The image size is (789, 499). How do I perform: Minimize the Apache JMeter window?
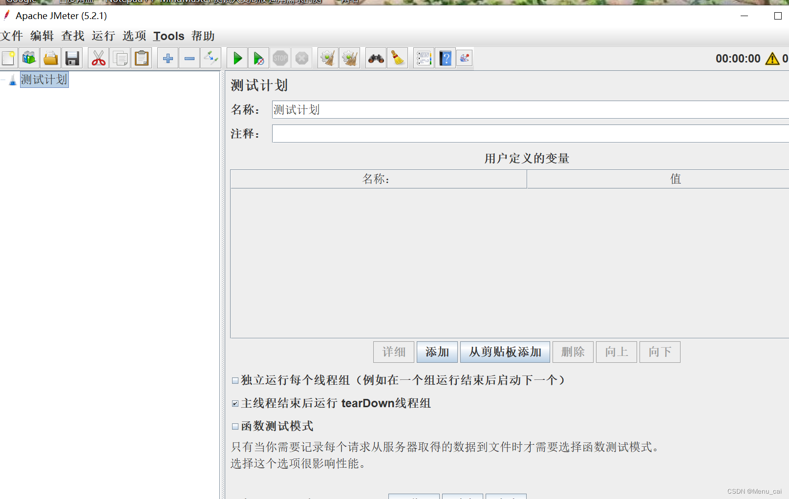[x=744, y=16]
